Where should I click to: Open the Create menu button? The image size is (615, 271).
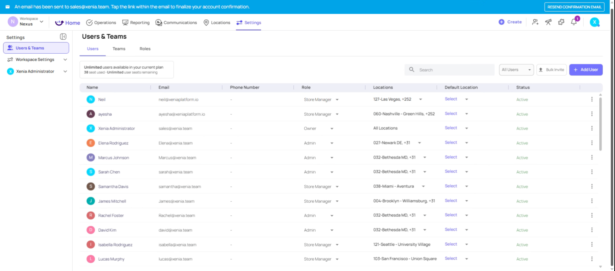tap(510, 22)
